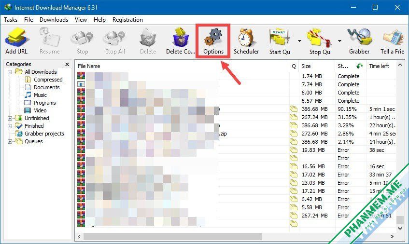Click the Tell a Friend icon
Screen dimensions: 409x244
(x=393, y=38)
